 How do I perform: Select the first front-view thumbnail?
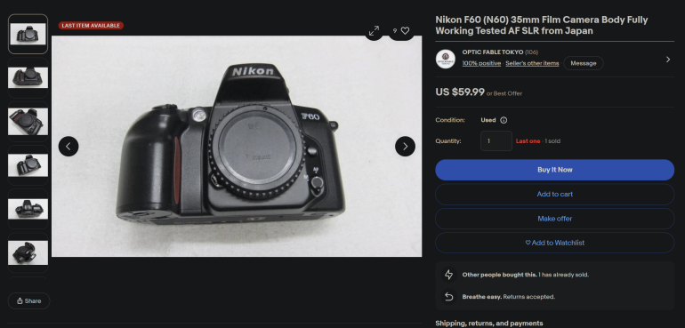(28, 34)
